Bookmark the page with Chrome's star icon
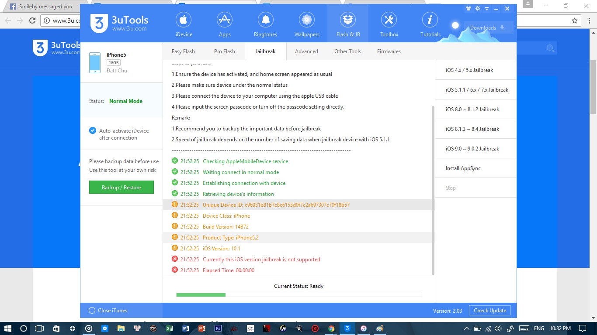Viewport: 597px width, 335px height. point(575,21)
